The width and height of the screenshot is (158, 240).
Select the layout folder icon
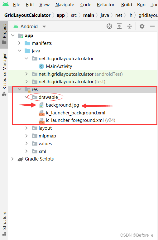pyautogui.click(x=35, y=128)
